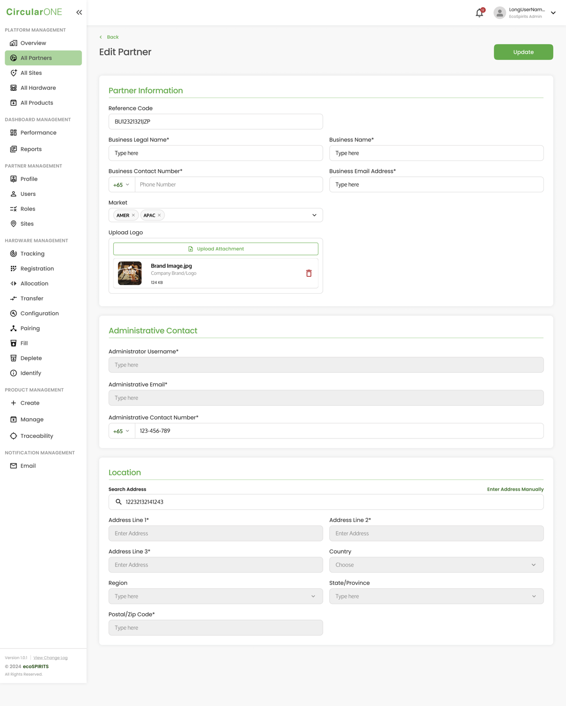Screen dimensions: 566x706
Task: Click the Email envelope icon
Action: [x=13, y=466]
